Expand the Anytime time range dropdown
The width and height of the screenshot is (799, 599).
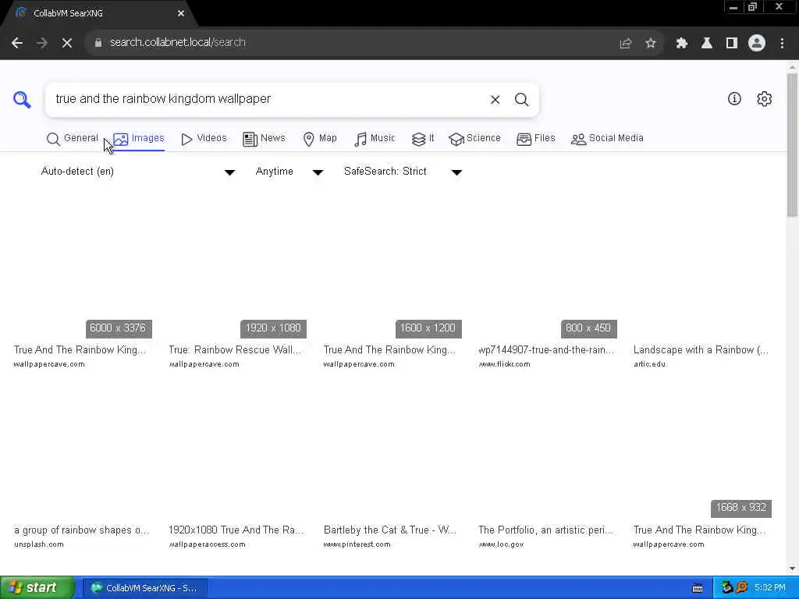click(289, 172)
